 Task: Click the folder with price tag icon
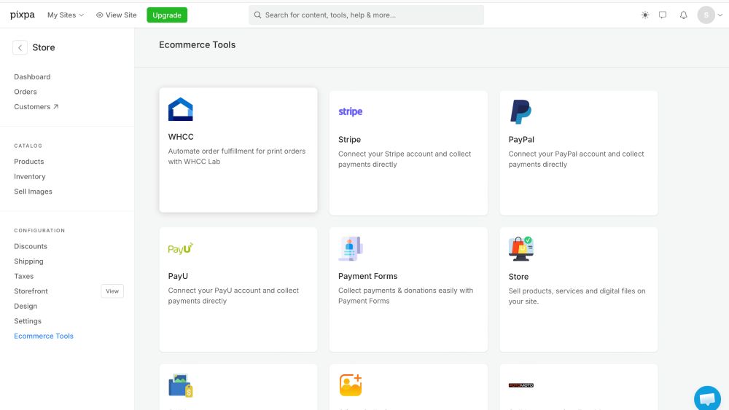click(x=180, y=385)
